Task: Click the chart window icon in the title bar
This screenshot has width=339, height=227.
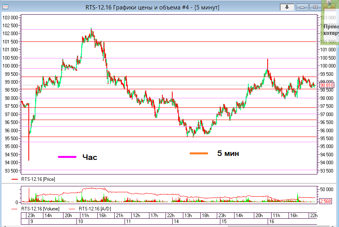Action: (5, 7)
